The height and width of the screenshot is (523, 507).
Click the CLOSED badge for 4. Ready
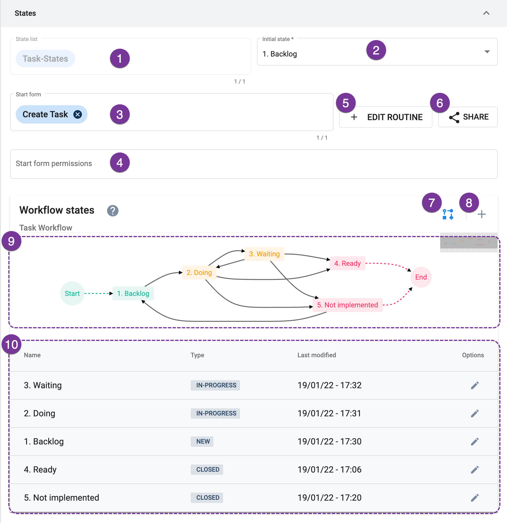pos(207,470)
